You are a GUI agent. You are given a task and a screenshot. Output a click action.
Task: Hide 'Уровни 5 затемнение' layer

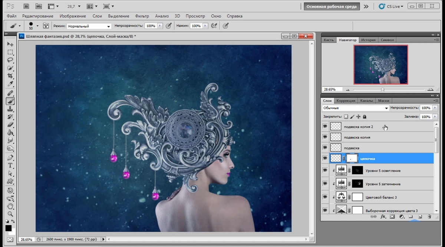click(325, 184)
